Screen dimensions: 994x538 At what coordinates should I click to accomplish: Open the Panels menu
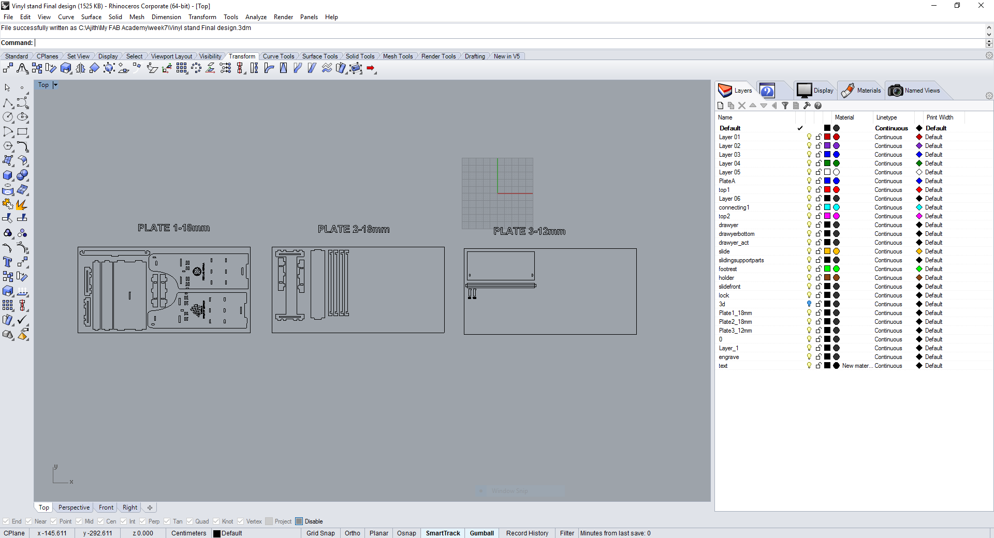309,17
